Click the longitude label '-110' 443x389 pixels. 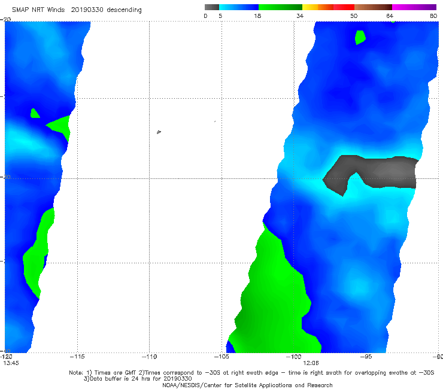149,357
